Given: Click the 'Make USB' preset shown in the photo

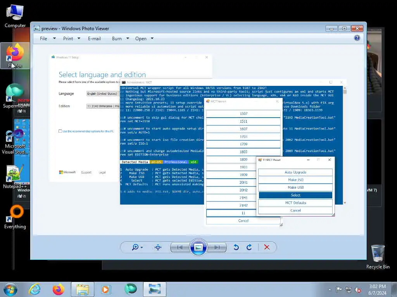Looking at the screenshot, I should [295, 188].
